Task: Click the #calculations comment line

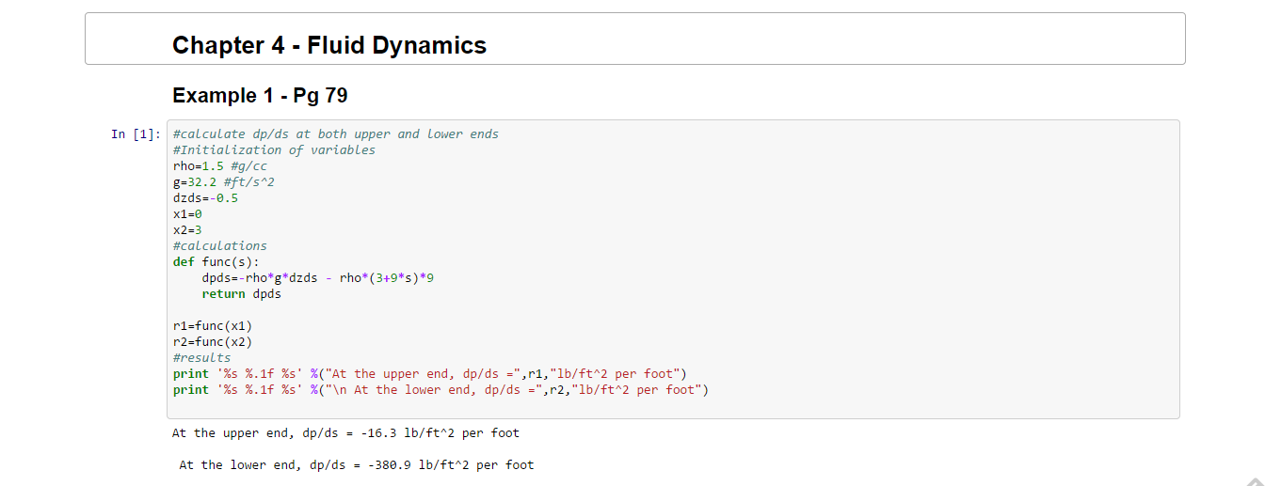Action: tap(219, 246)
